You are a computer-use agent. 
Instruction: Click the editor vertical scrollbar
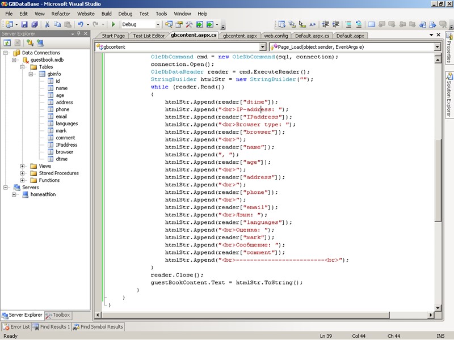[438, 170]
